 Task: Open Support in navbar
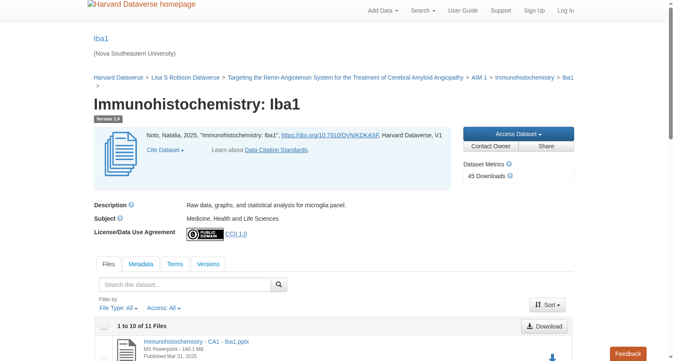(501, 11)
